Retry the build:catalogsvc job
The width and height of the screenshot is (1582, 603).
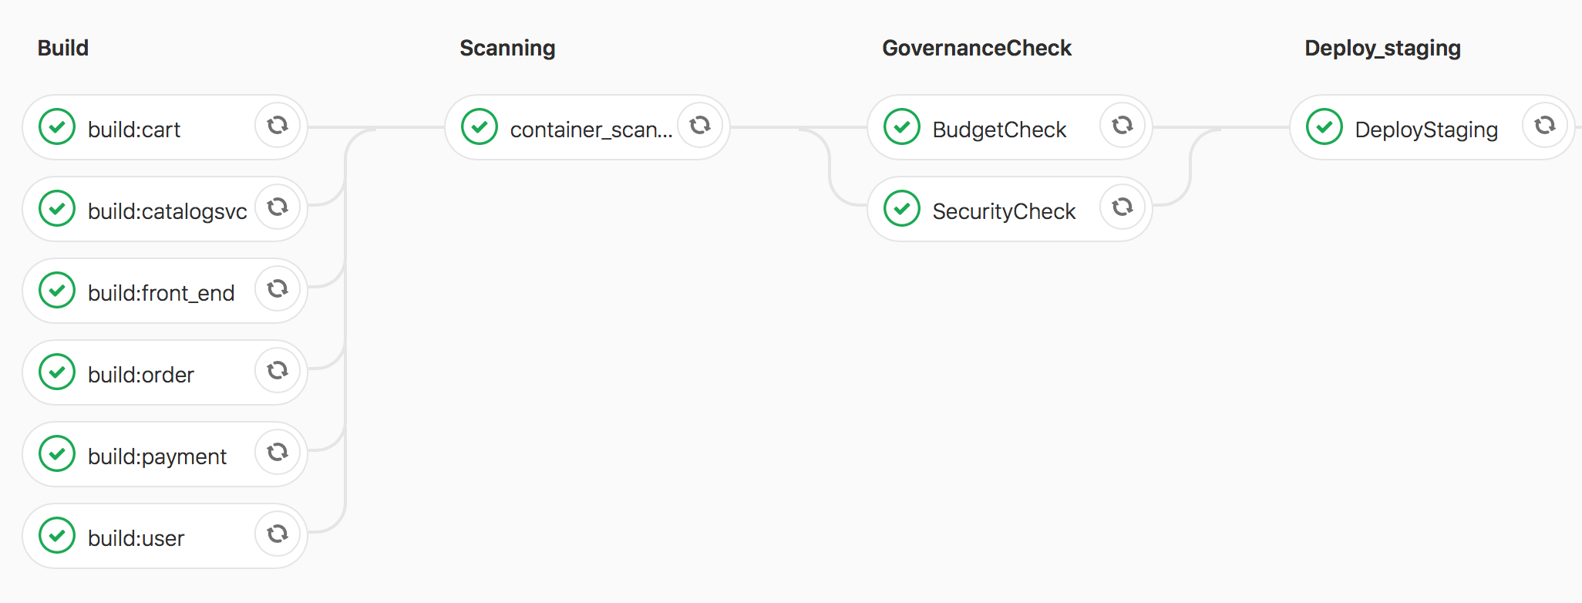[x=278, y=207]
